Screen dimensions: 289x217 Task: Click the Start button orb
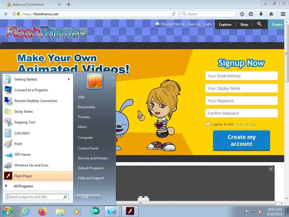[7, 211]
